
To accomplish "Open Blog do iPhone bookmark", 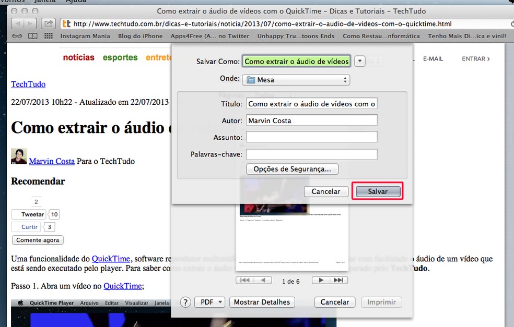I will tap(141, 36).
